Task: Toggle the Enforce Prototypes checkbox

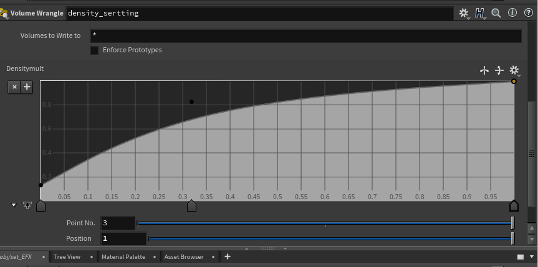Action: tap(94, 50)
